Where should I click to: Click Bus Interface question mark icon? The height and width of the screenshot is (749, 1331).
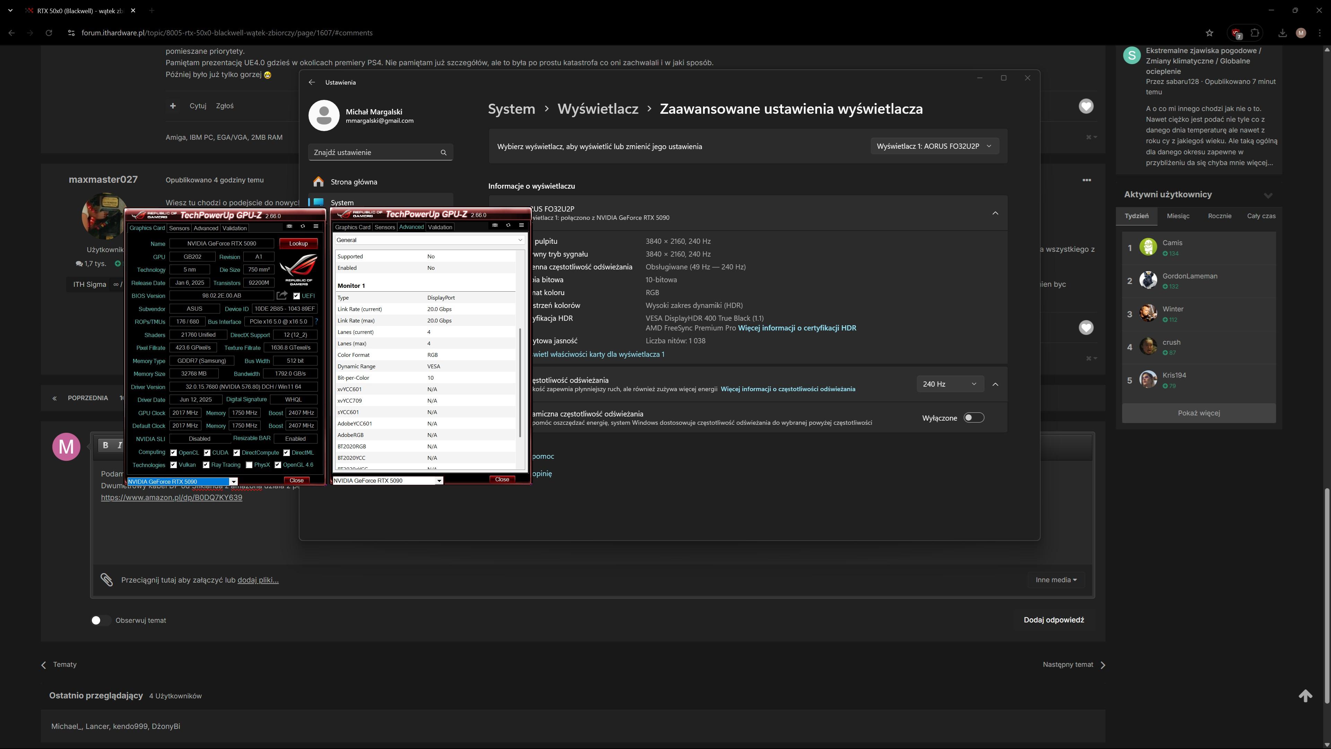pyautogui.click(x=316, y=321)
